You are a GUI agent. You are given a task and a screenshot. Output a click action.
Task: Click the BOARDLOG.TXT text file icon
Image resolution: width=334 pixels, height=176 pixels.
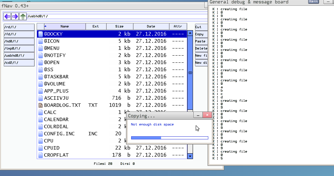40,105
